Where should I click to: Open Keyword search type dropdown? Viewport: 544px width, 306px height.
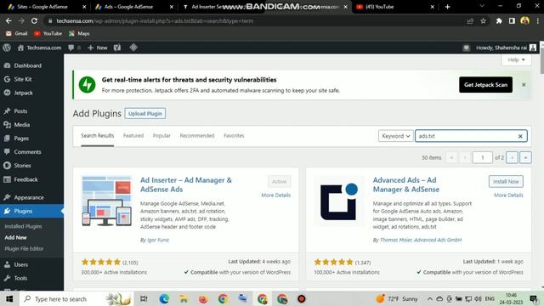(x=396, y=136)
